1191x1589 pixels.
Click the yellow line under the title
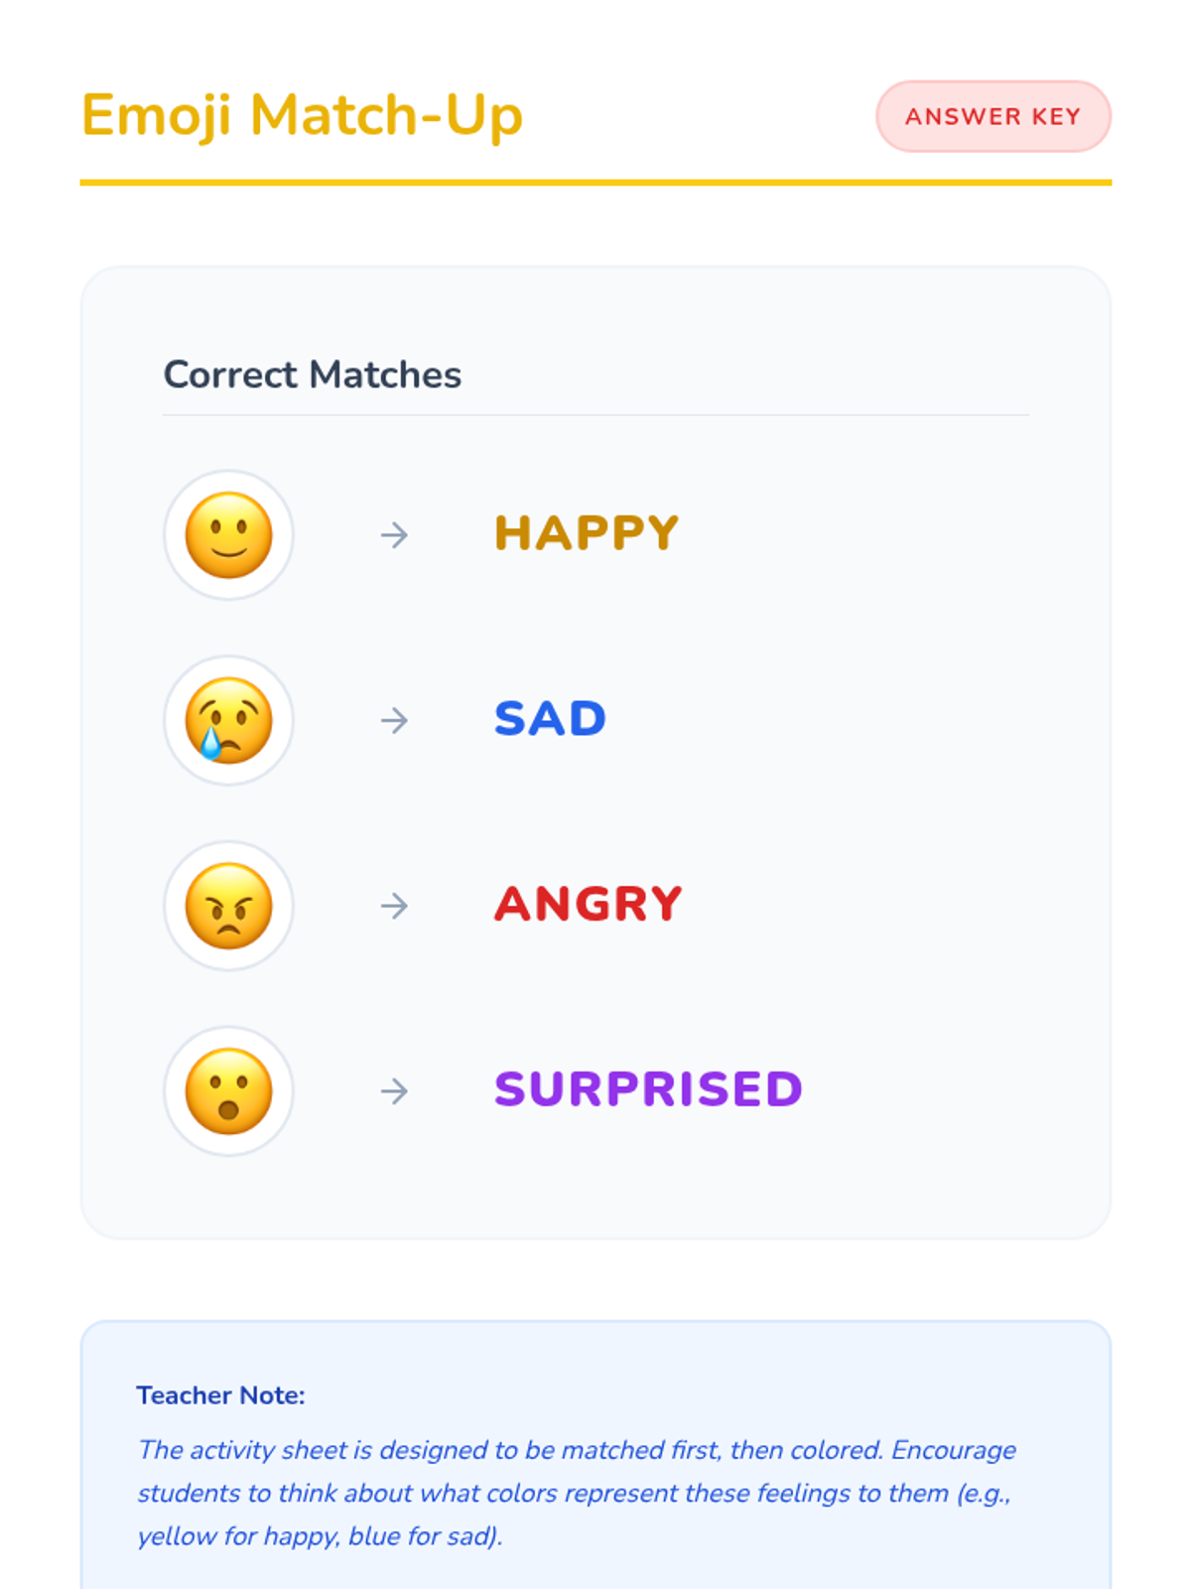click(x=595, y=183)
